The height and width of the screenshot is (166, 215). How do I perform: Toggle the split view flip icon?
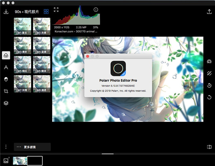pyautogui.click(x=209, y=147)
